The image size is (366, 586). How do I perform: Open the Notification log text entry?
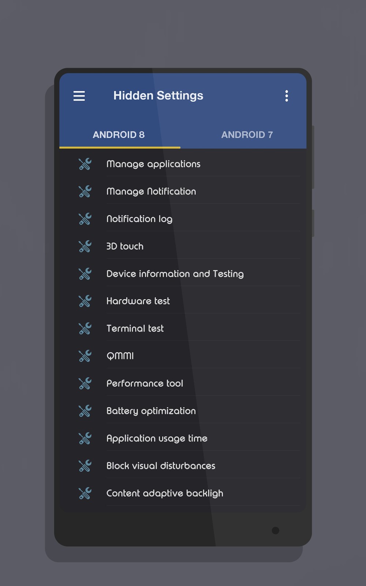click(139, 219)
